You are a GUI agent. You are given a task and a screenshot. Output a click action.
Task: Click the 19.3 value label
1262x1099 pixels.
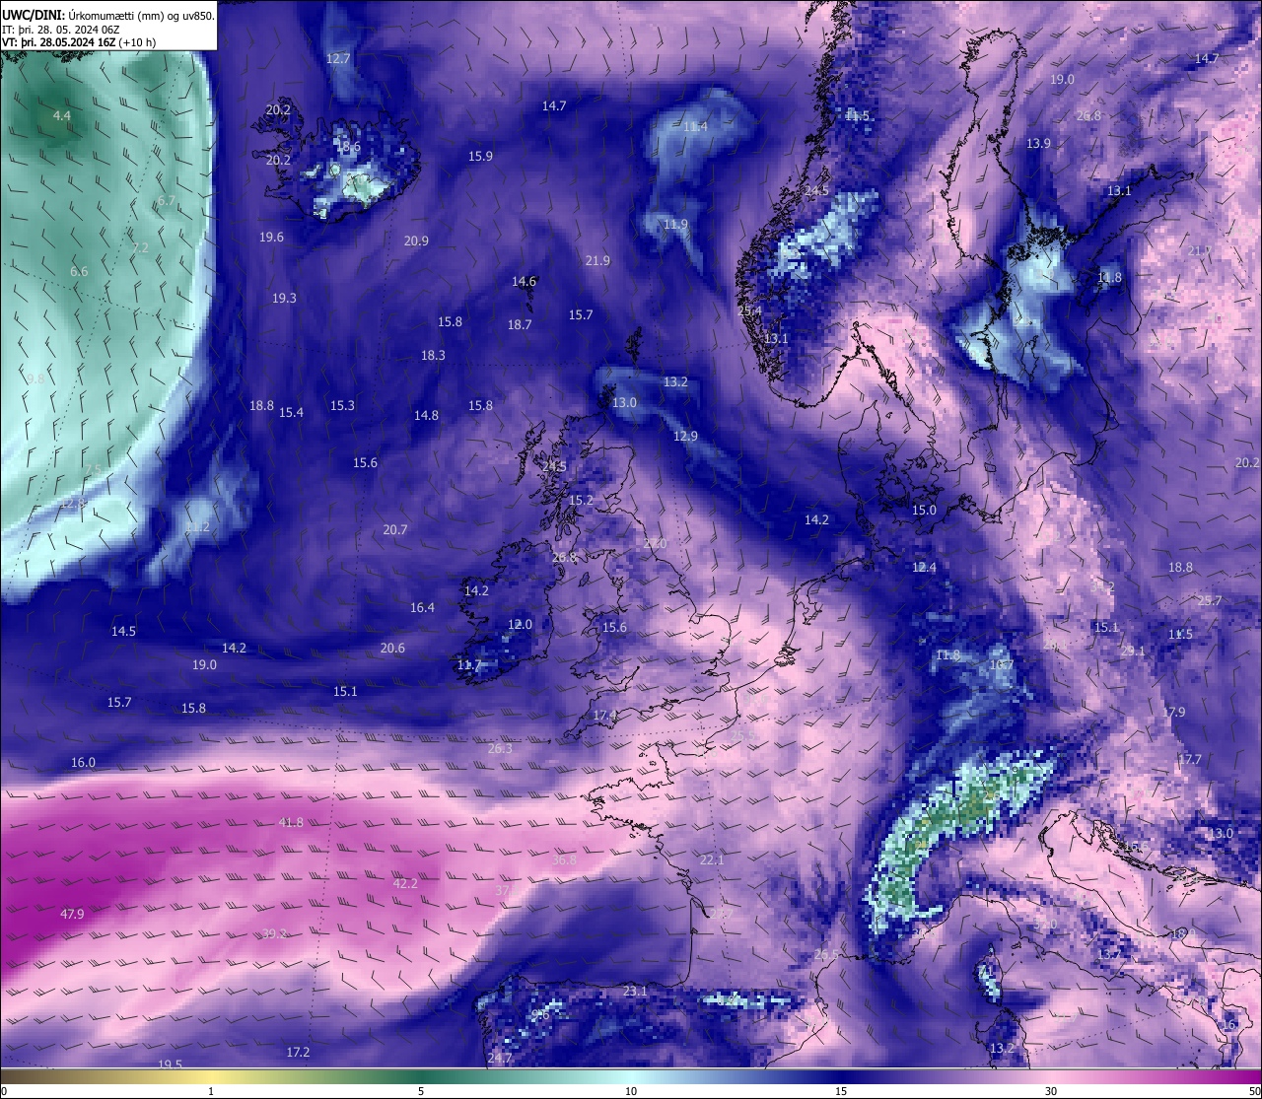[x=284, y=298]
